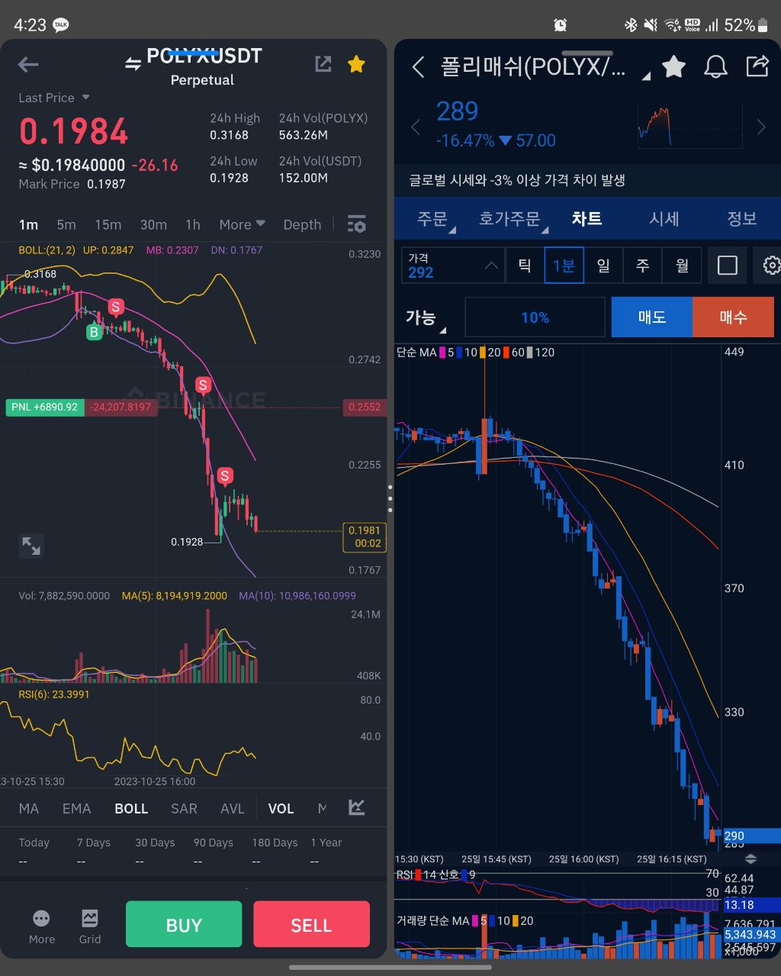Open the price alert bell icon
The height and width of the screenshot is (976, 781).
(x=715, y=66)
